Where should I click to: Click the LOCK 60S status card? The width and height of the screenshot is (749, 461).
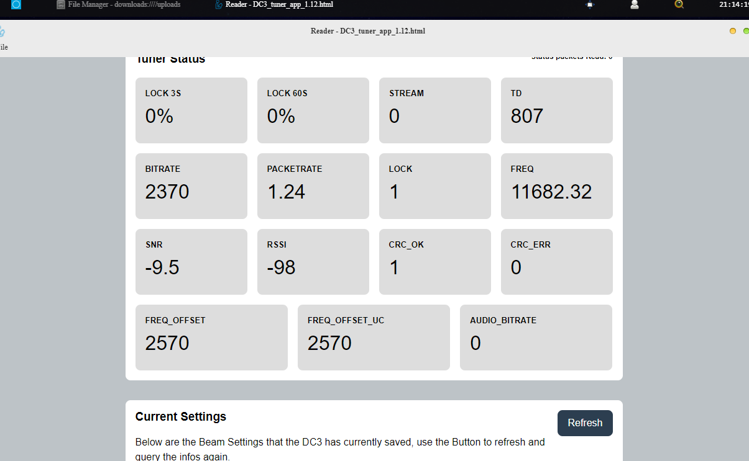pyautogui.click(x=313, y=110)
